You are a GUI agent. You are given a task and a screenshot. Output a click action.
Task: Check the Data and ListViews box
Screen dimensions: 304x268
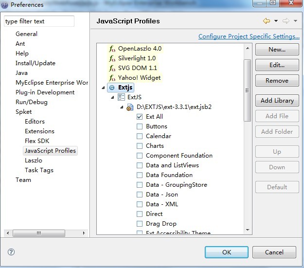[x=140, y=165]
